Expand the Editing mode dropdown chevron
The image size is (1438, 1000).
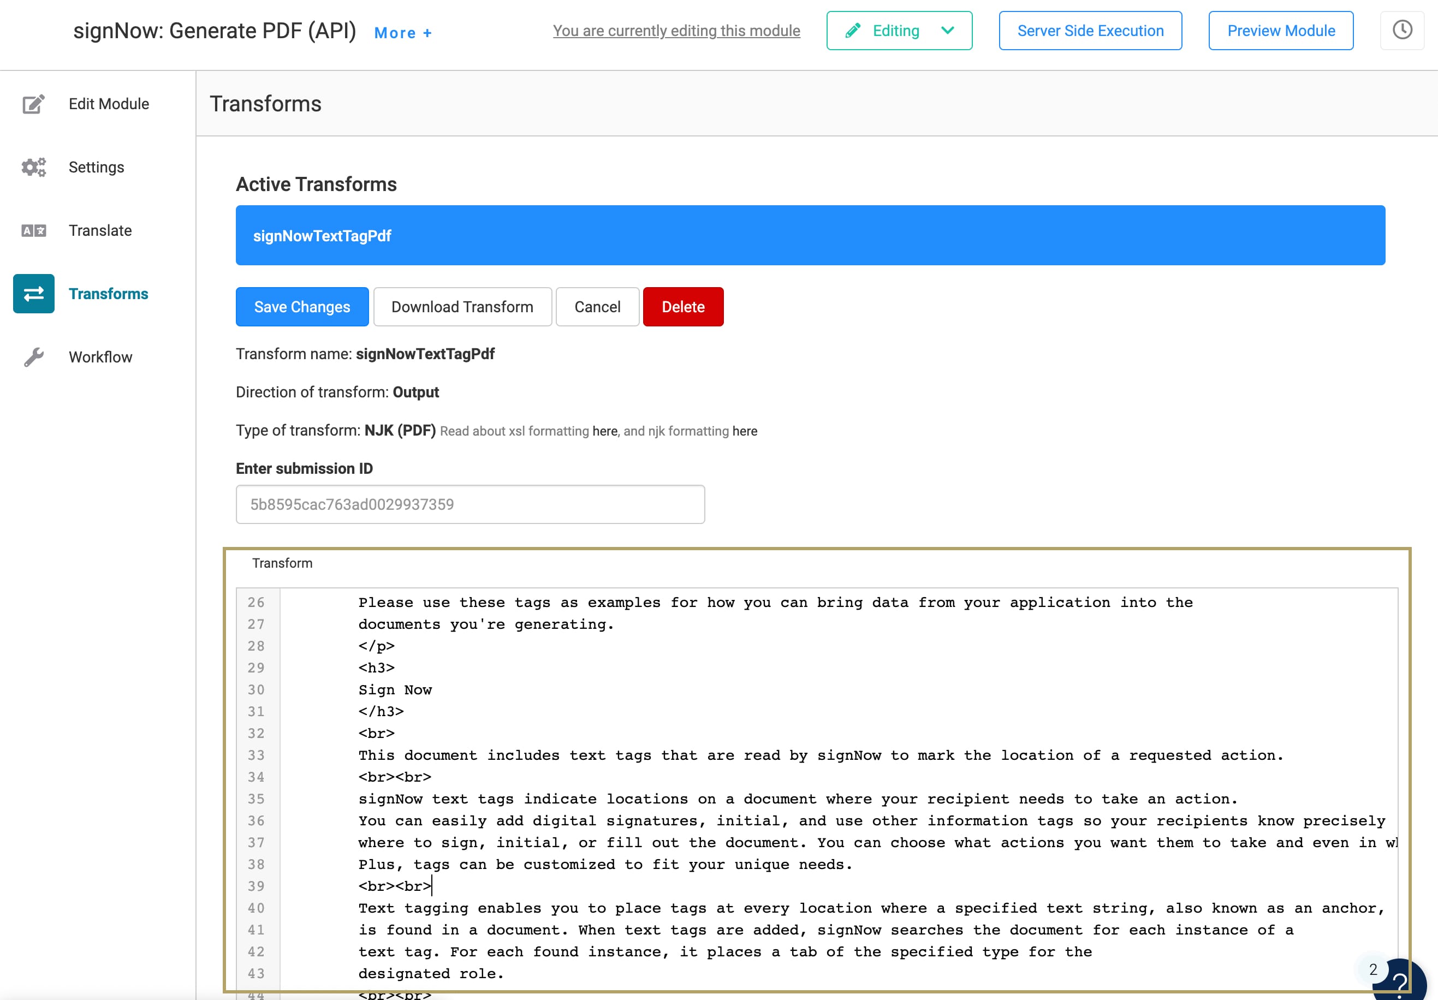(948, 30)
